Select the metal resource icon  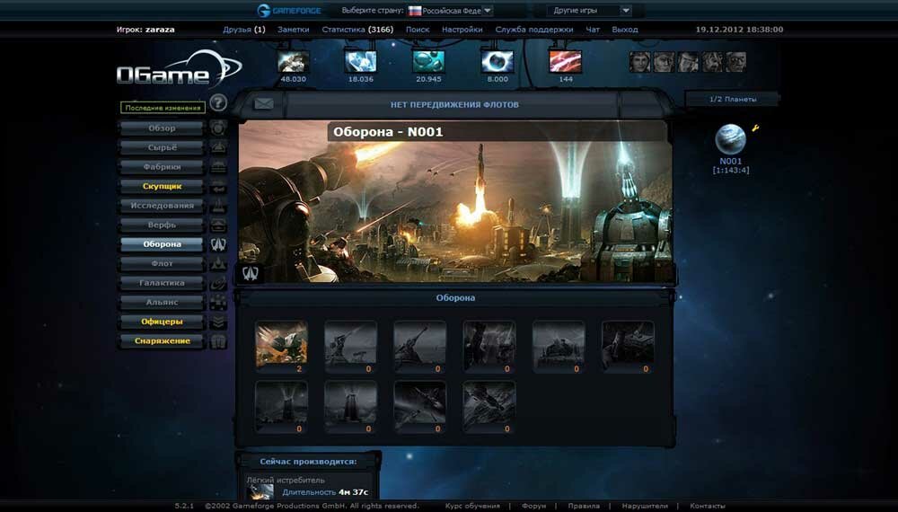coord(294,62)
